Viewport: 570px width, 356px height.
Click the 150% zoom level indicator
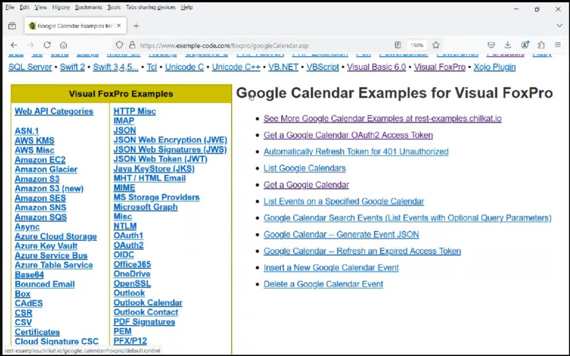pyautogui.click(x=417, y=45)
